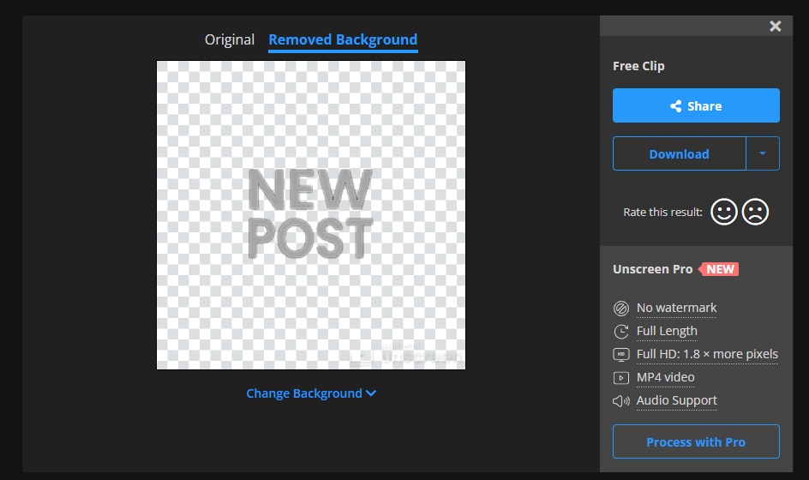Click the Process with Pro button
Screen dimensions: 809x480
[696, 441]
